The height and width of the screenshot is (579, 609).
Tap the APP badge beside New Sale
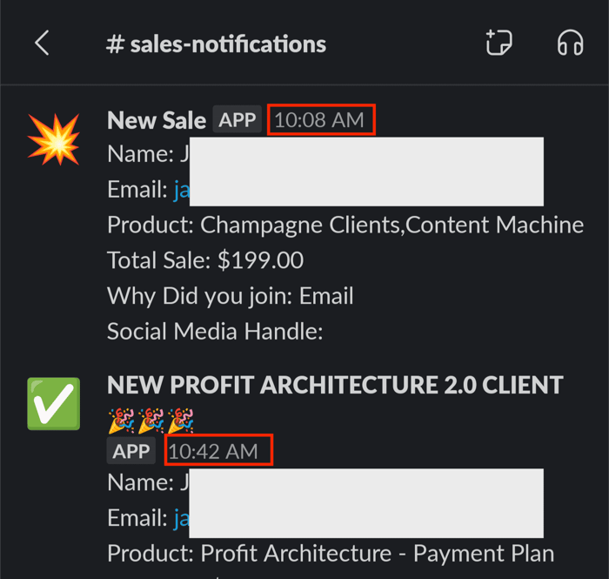point(237,119)
